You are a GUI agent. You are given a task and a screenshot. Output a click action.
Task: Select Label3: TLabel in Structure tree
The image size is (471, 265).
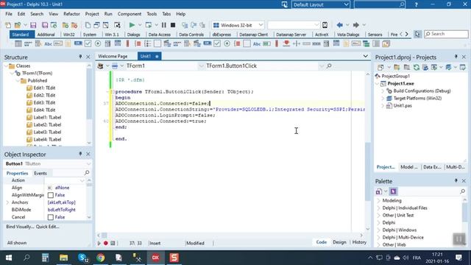point(47,132)
